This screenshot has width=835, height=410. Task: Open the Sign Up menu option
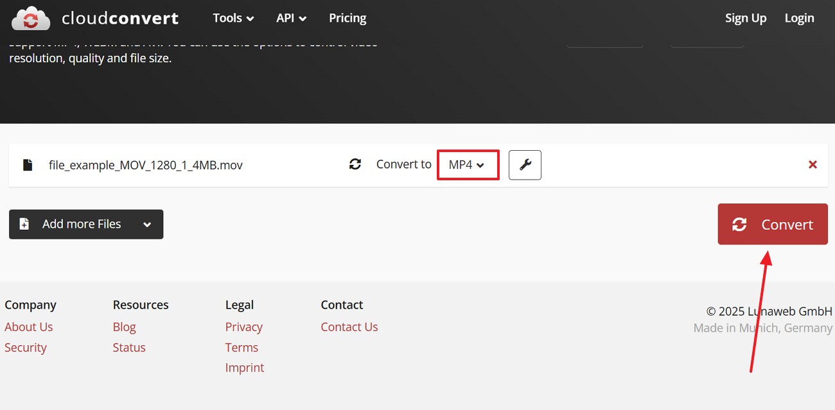[745, 18]
